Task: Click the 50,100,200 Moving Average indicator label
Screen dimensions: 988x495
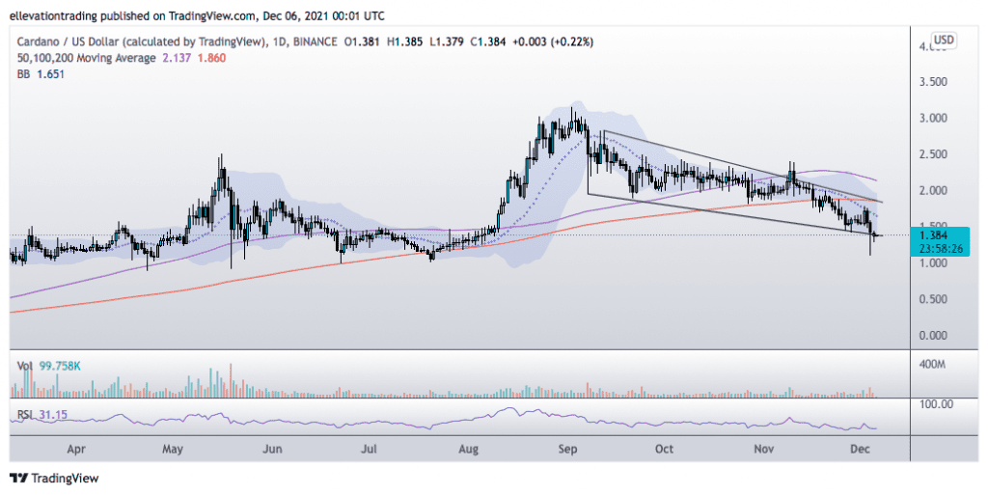Action: (86, 58)
